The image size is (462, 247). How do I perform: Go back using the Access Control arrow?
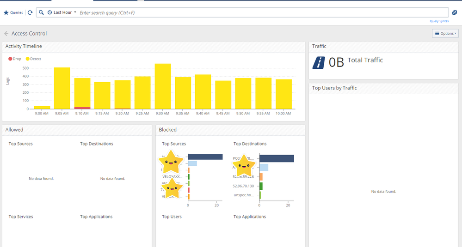coord(6,34)
